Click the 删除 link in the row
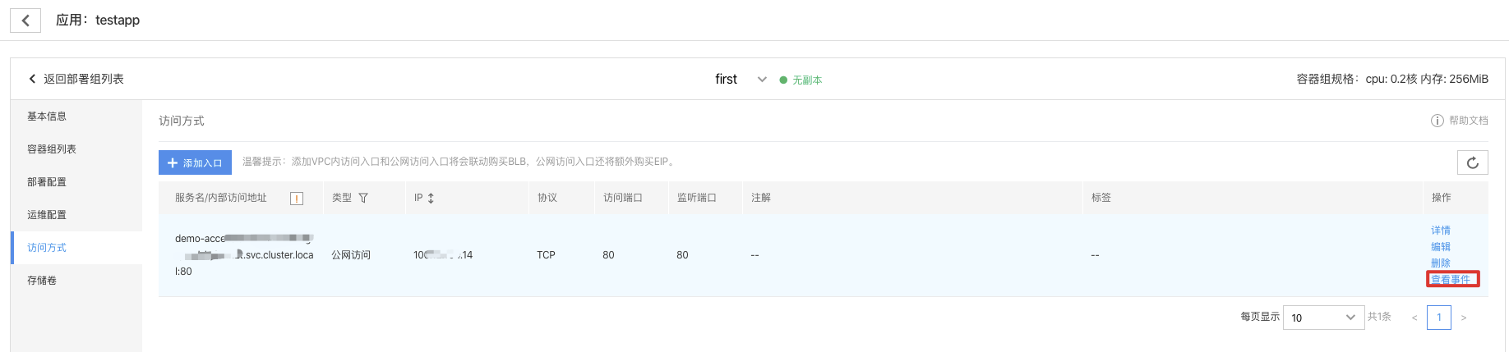Image resolution: width=1509 pixels, height=352 pixels. click(1441, 263)
